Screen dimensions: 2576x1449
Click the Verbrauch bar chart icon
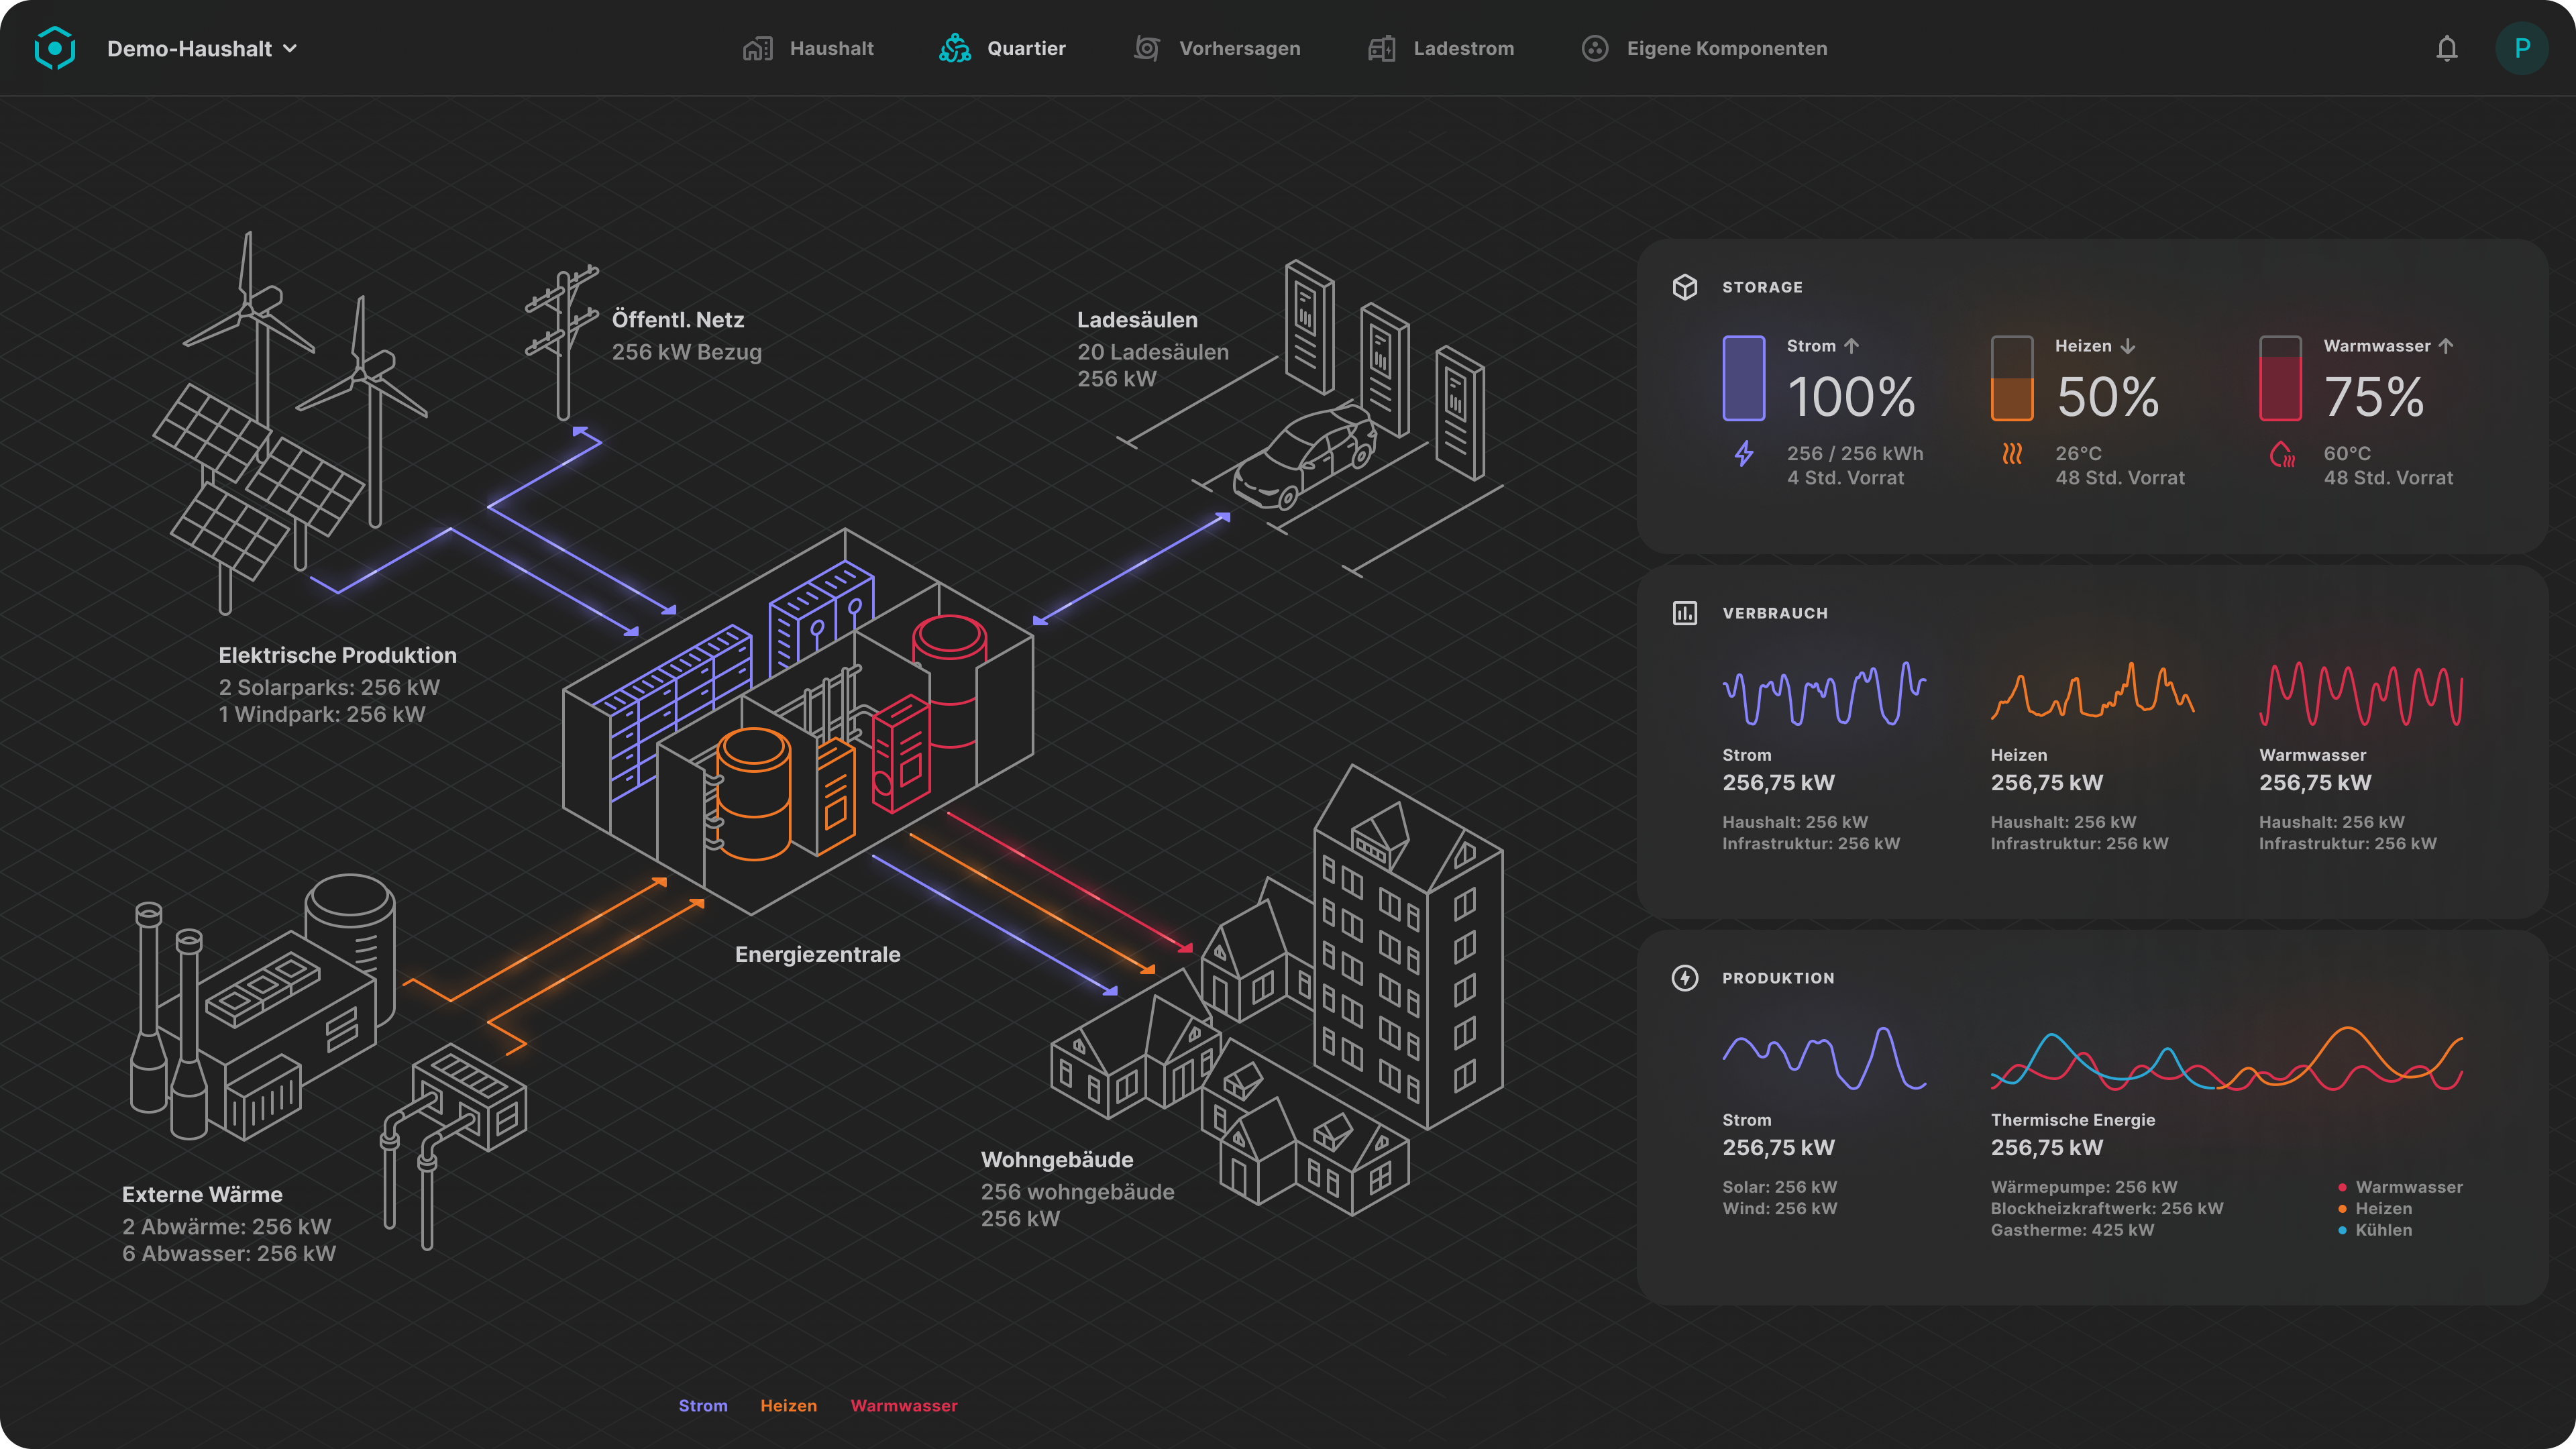point(1685,613)
